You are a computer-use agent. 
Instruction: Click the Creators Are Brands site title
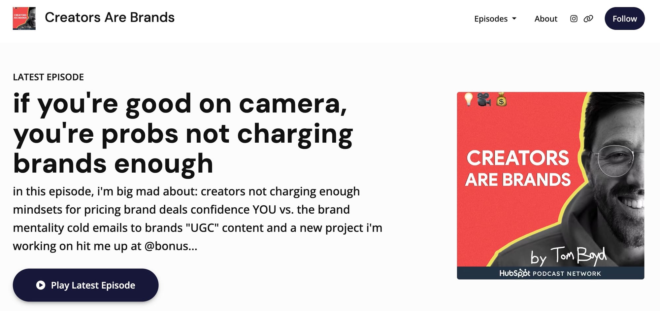click(110, 17)
